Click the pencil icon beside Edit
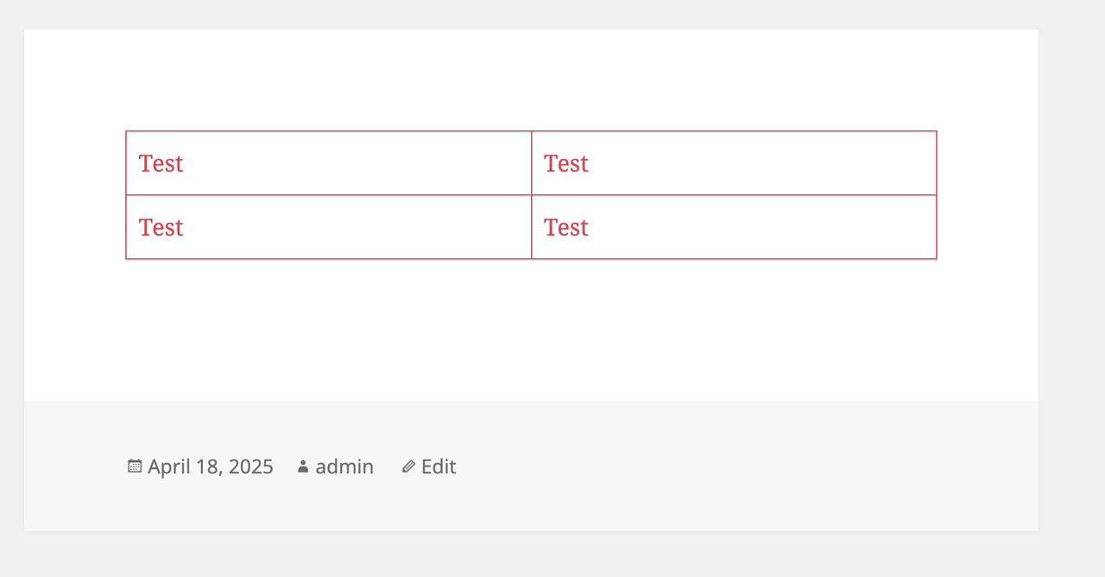This screenshot has height=577, width=1105. (x=408, y=466)
